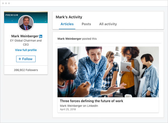Click the LinkedIn badge icon beside Mark Weinberger
Viewport: 168px width, 123px height.
tap(40, 36)
